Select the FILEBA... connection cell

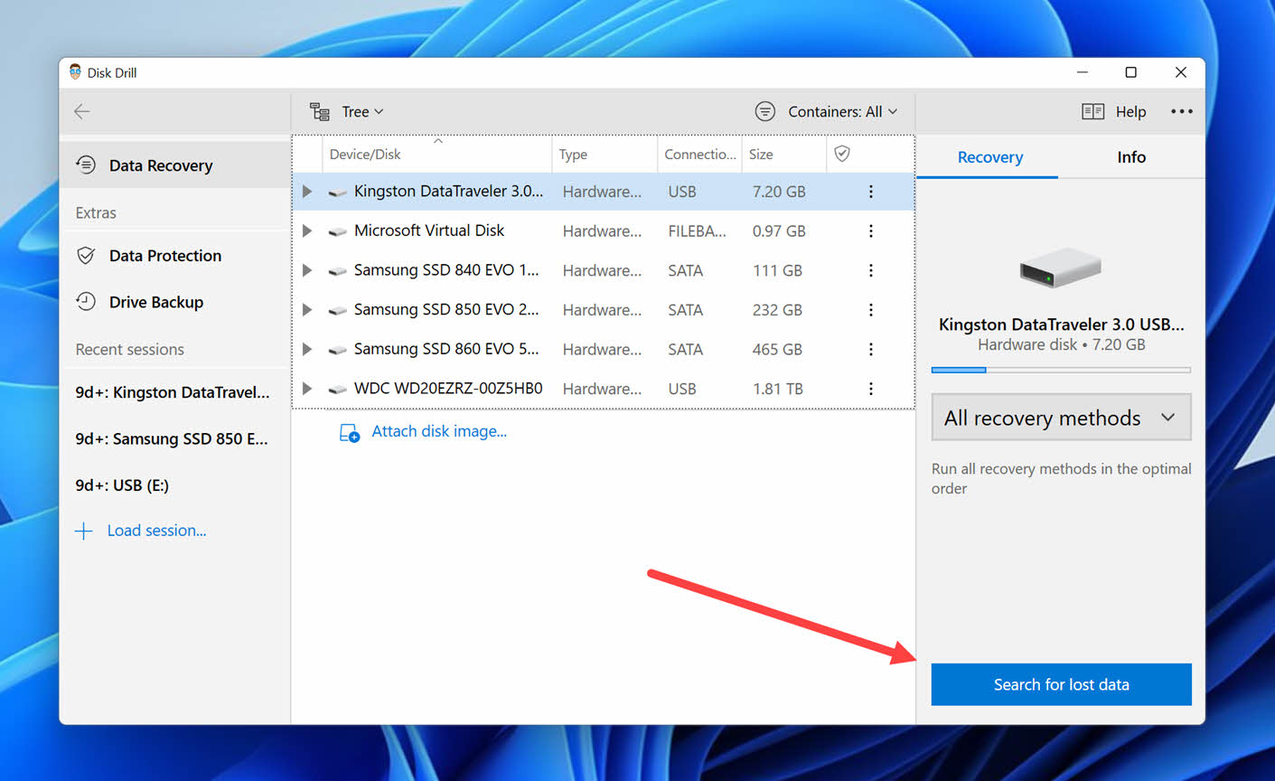tap(697, 231)
